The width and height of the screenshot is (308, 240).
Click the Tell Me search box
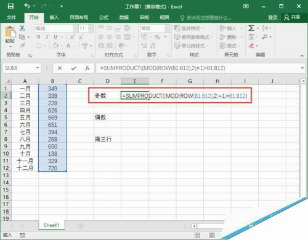(x=206, y=18)
